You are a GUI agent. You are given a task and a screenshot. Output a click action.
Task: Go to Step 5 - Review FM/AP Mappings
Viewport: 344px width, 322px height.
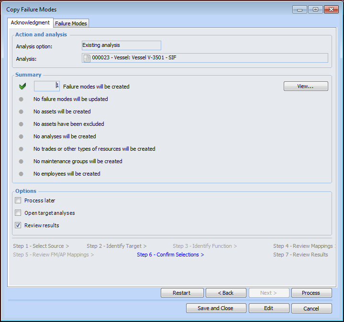53,255
